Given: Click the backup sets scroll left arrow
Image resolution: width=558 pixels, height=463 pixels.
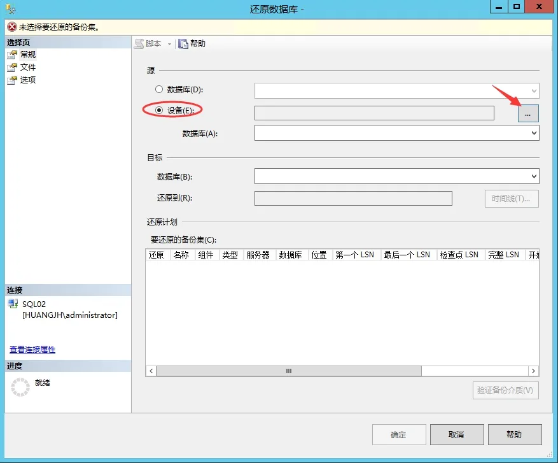Looking at the screenshot, I should (x=151, y=371).
